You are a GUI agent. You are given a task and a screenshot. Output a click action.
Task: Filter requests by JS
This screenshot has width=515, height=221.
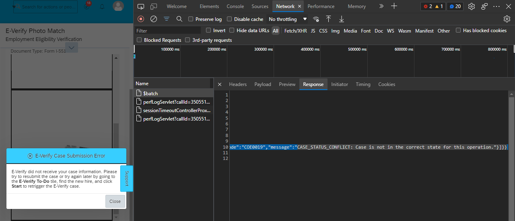coord(313,31)
